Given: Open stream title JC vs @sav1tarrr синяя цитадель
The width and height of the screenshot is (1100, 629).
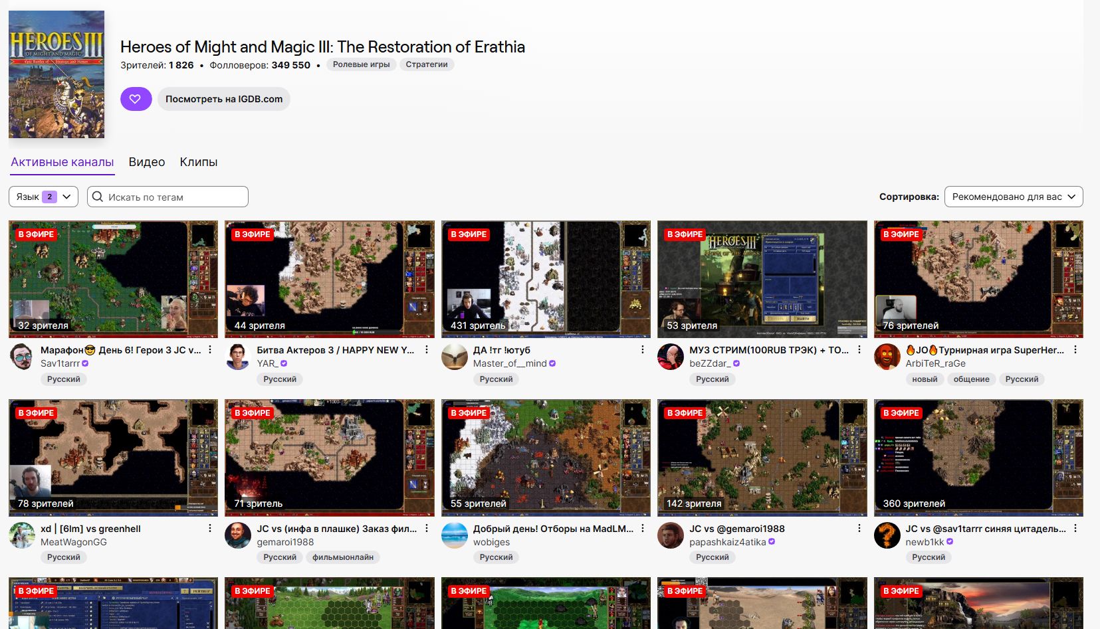Looking at the screenshot, I should pyautogui.click(x=986, y=529).
